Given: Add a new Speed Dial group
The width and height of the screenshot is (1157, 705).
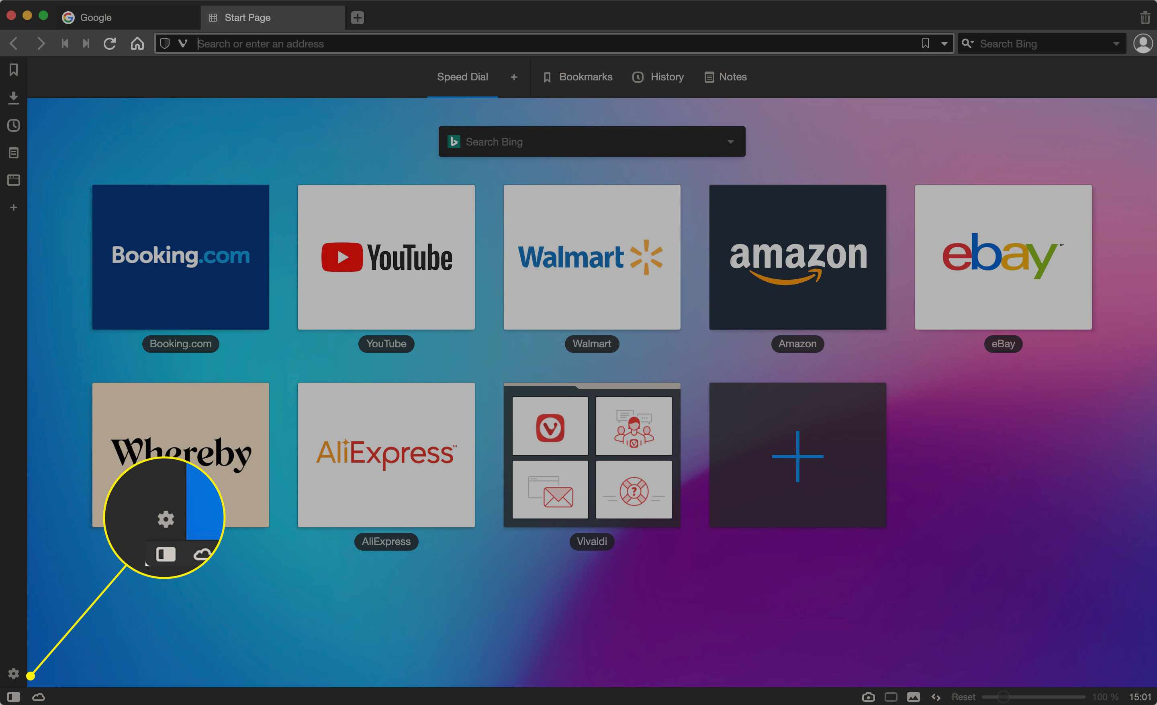Looking at the screenshot, I should point(514,77).
